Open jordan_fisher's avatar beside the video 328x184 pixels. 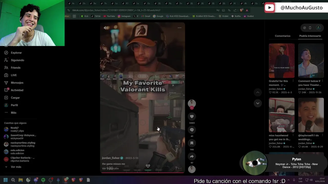click(192, 103)
